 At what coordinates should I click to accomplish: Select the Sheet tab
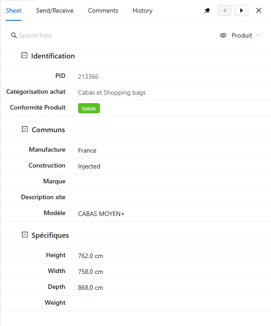pos(14,10)
